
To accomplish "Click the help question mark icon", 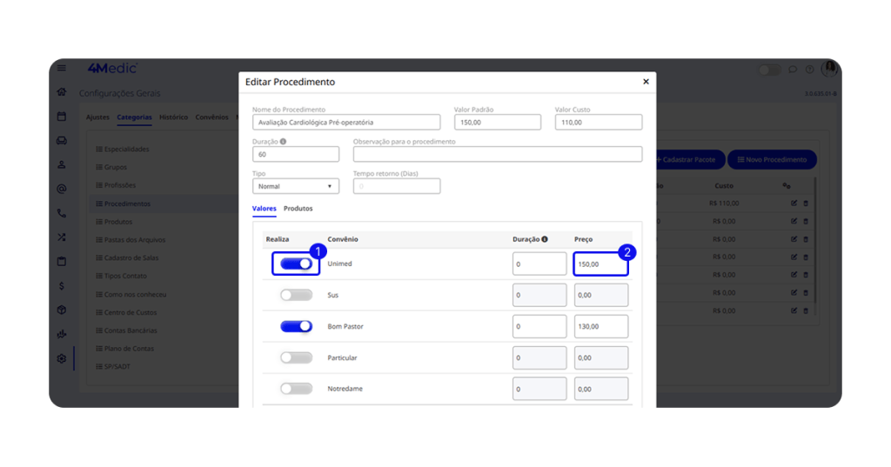I will pos(809,70).
